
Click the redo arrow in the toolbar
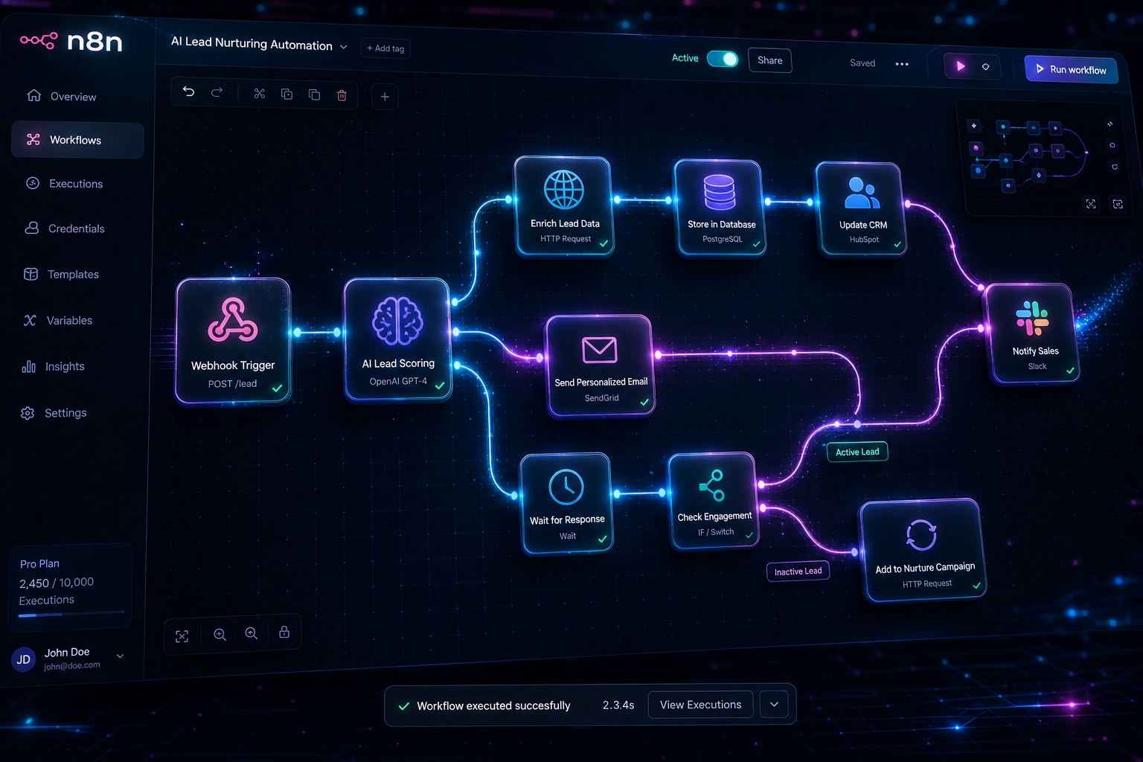[217, 92]
